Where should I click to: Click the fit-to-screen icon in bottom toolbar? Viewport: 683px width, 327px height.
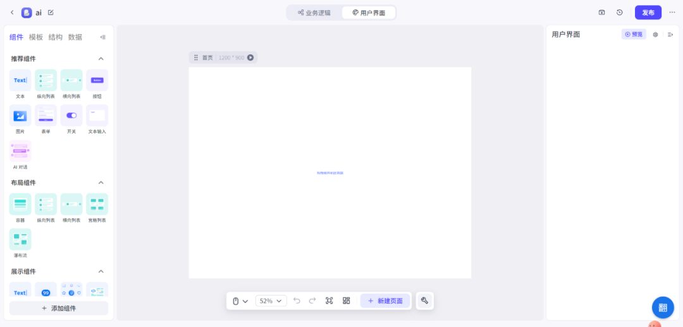coord(329,301)
